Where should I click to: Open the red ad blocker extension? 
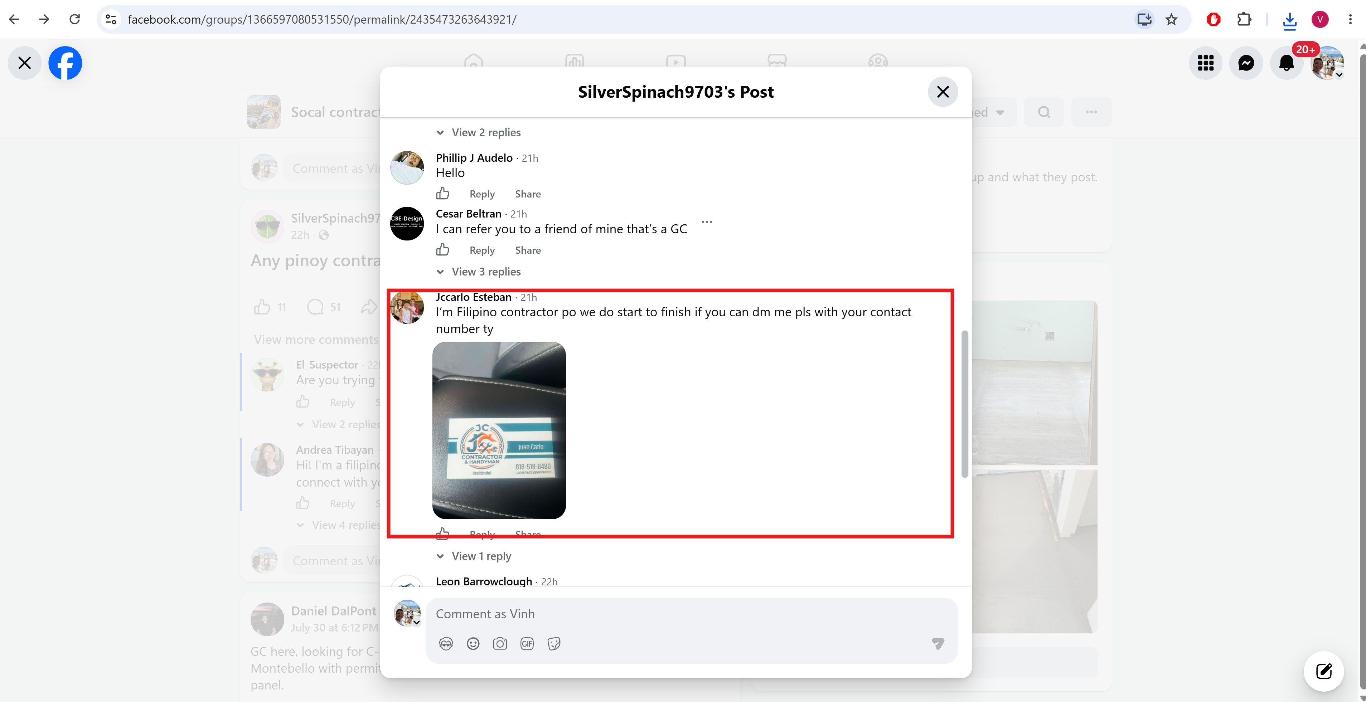coord(1213,20)
